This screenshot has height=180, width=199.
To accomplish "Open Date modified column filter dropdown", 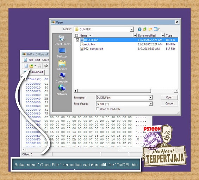I will coord(163,36).
